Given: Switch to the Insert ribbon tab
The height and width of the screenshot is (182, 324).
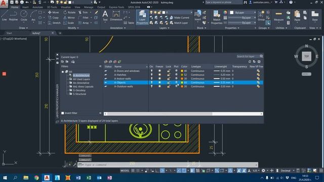Looking at the screenshot, I should click(x=25, y=7).
